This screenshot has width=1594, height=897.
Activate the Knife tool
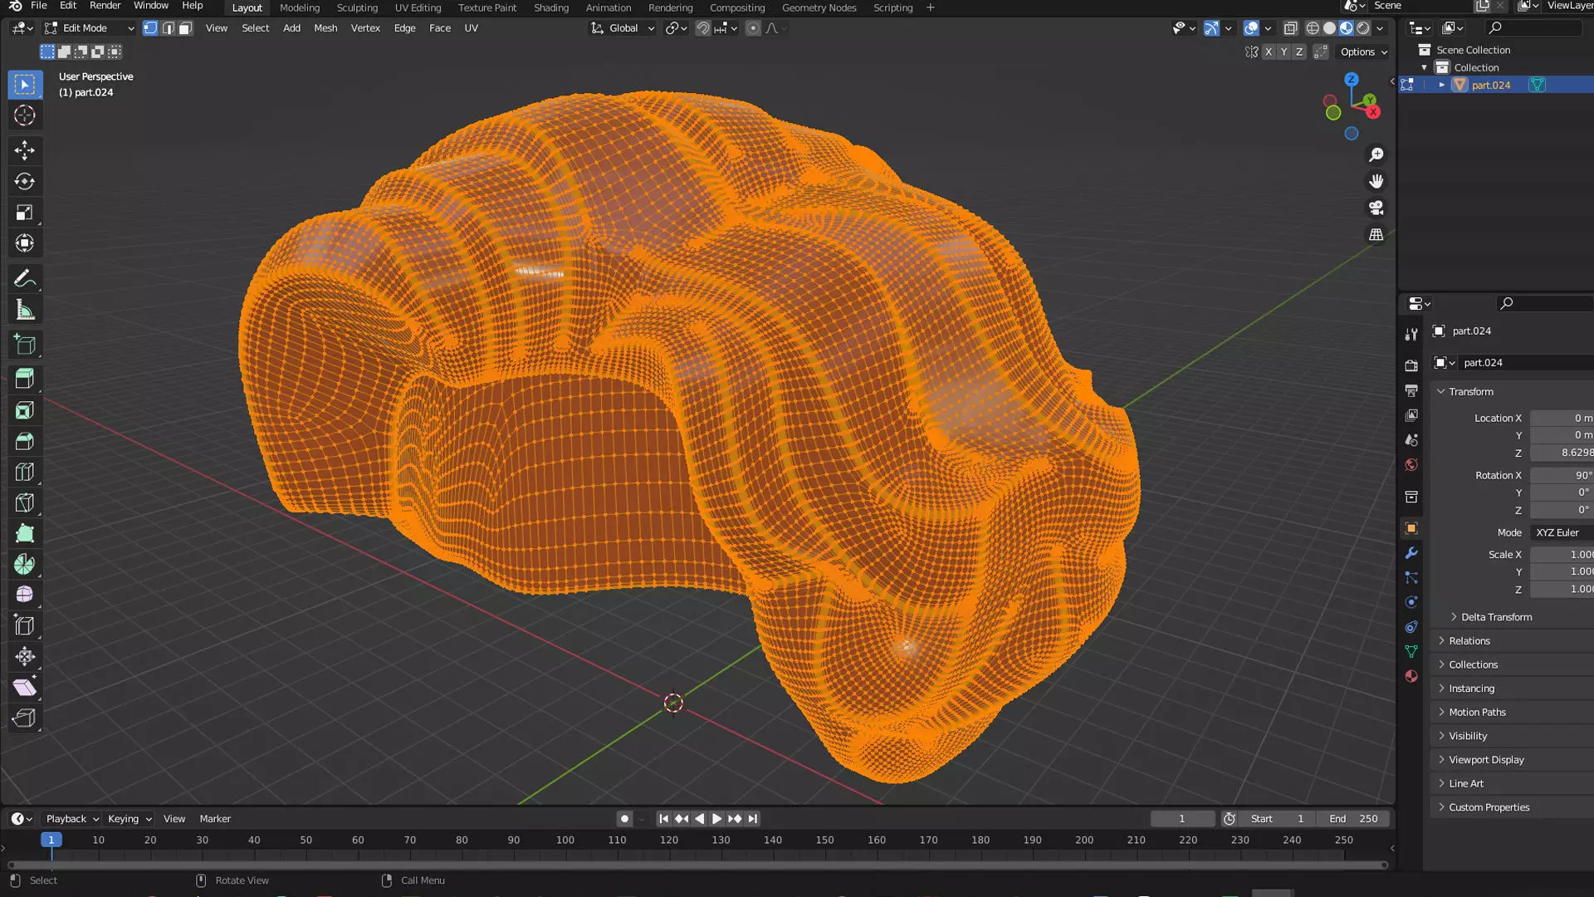(24, 502)
